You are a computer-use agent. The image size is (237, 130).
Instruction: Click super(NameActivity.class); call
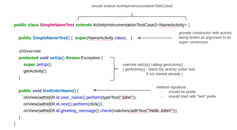pos(101,38)
